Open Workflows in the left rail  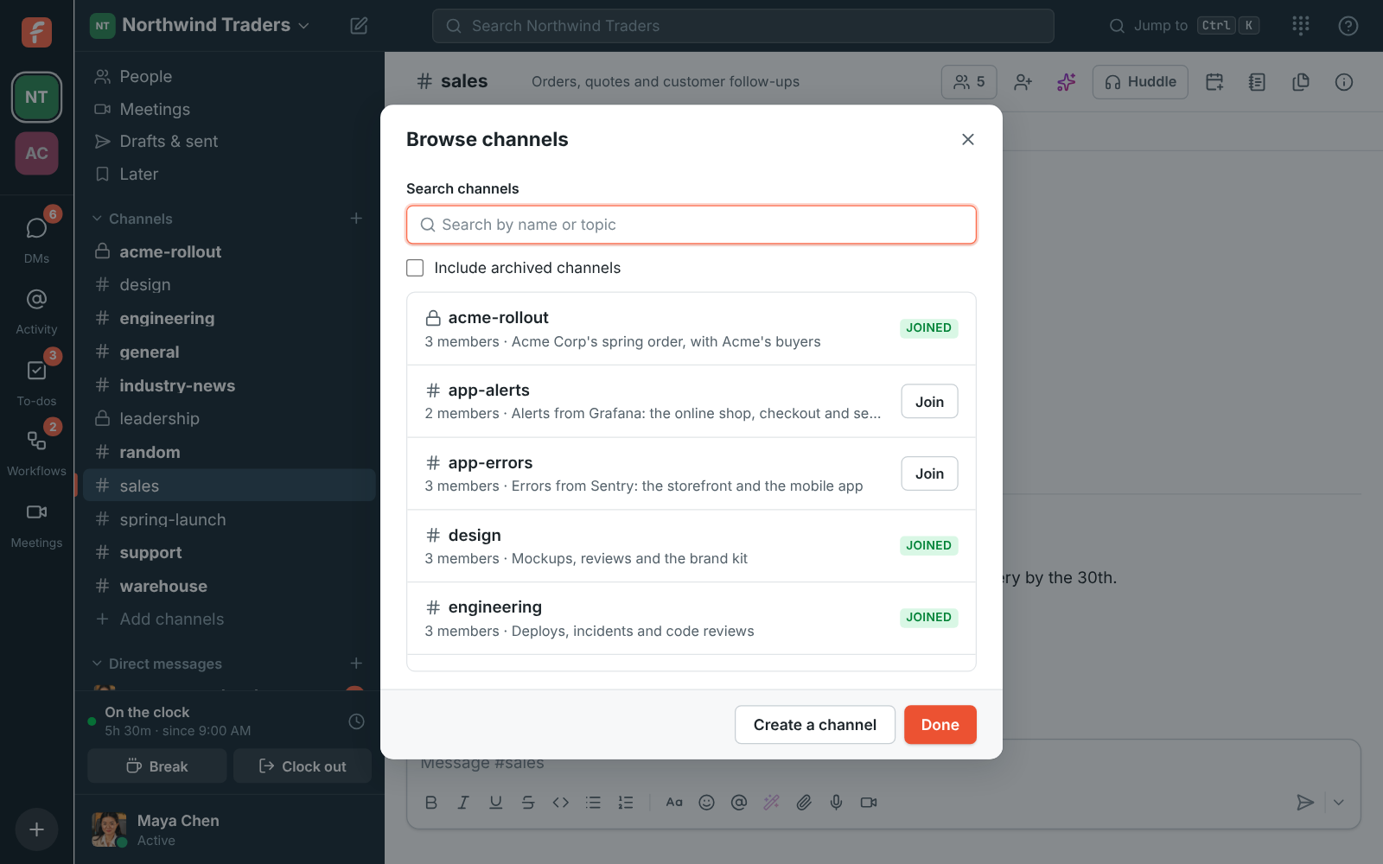click(x=36, y=451)
